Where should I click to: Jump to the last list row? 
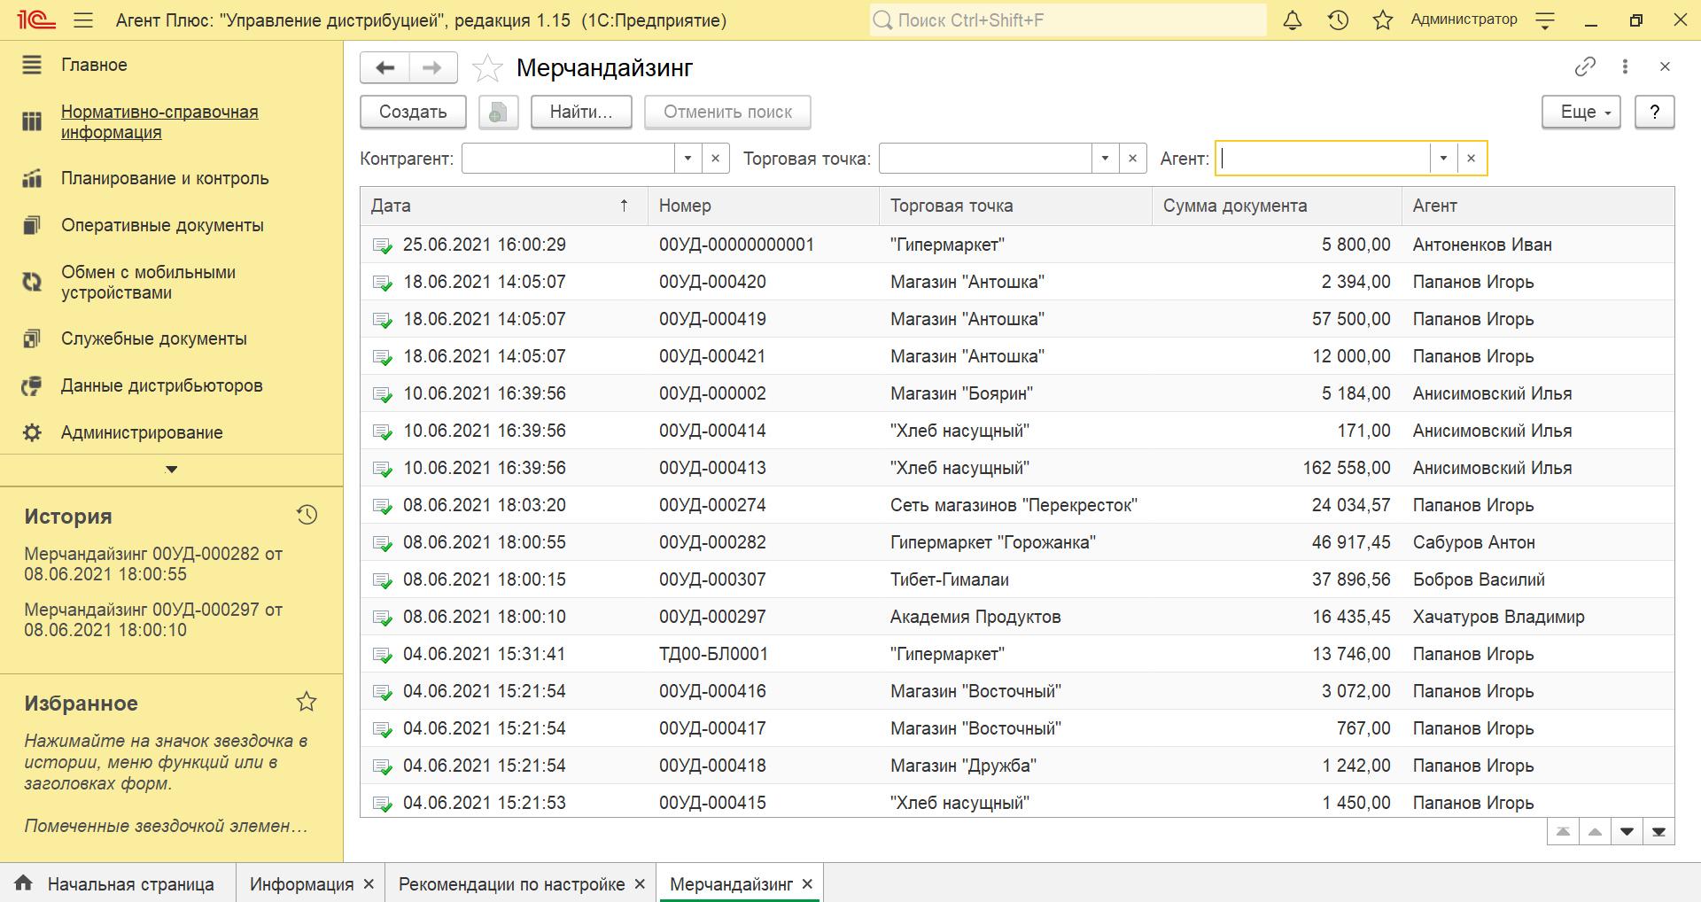1658,831
